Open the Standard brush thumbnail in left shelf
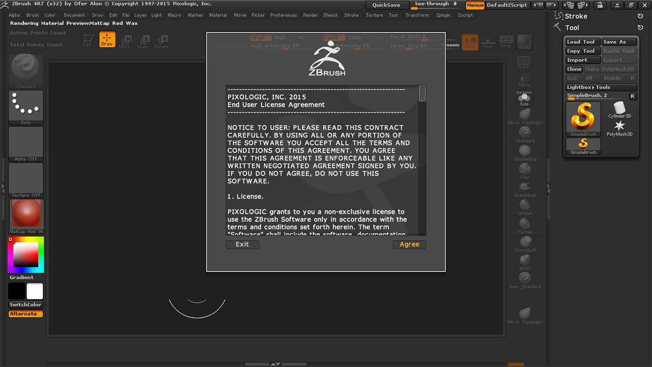This screenshot has height=367, width=652. click(26, 71)
